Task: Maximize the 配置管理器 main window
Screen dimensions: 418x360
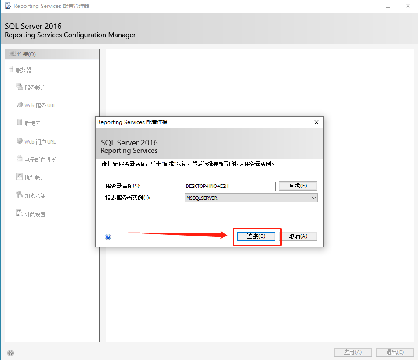Action: coord(388,6)
